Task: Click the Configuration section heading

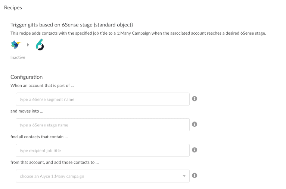Action: click(27, 77)
